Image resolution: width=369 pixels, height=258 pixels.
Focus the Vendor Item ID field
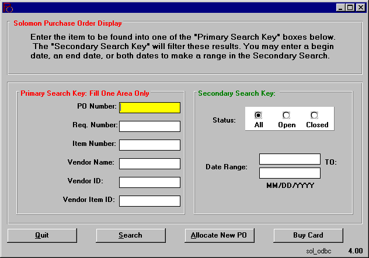coord(150,201)
